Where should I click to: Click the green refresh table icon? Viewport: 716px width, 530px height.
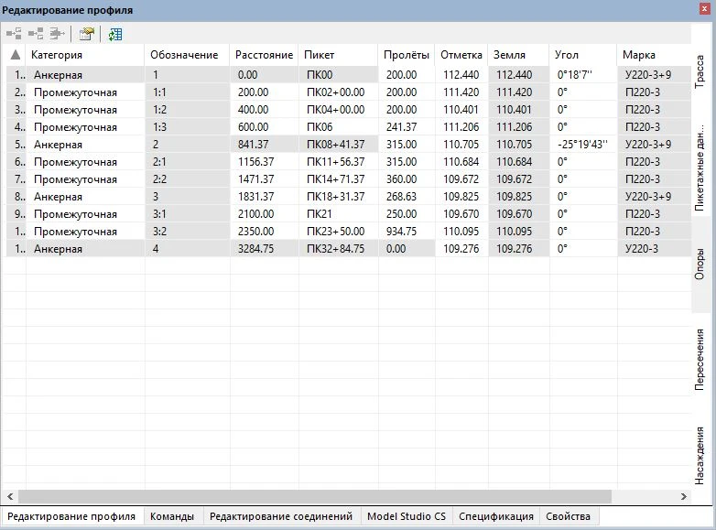click(114, 35)
